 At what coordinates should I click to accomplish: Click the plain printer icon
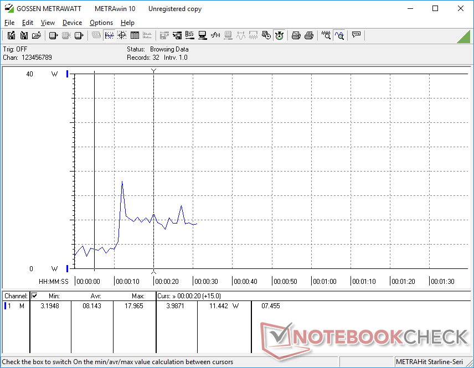[x=308, y=35]
